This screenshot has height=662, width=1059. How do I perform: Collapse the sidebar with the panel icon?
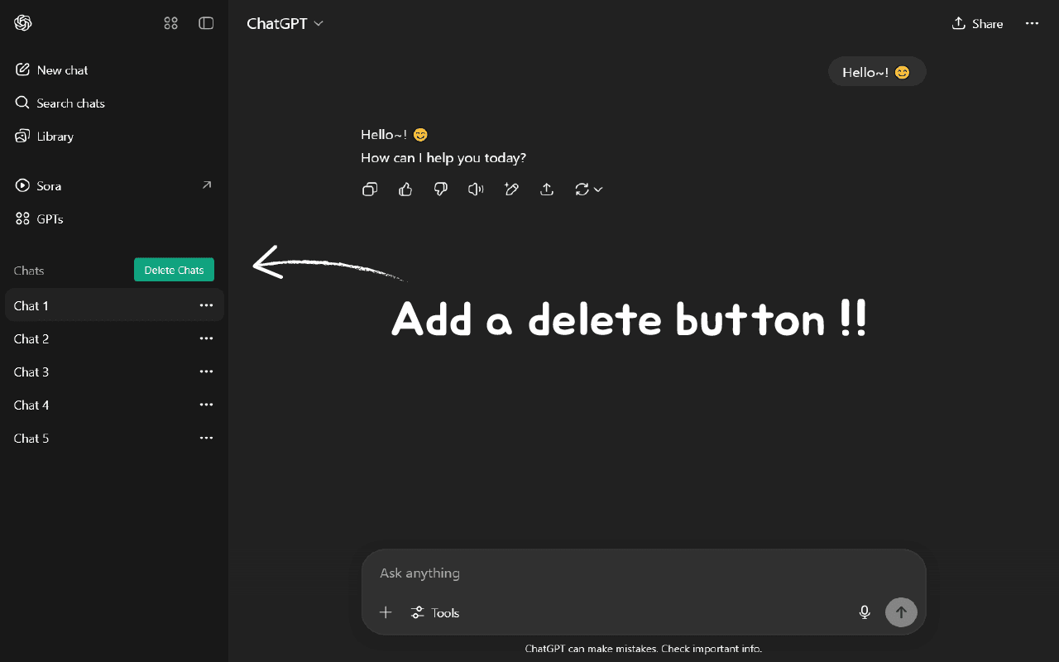pyautogui.click(x=207, y=23)
